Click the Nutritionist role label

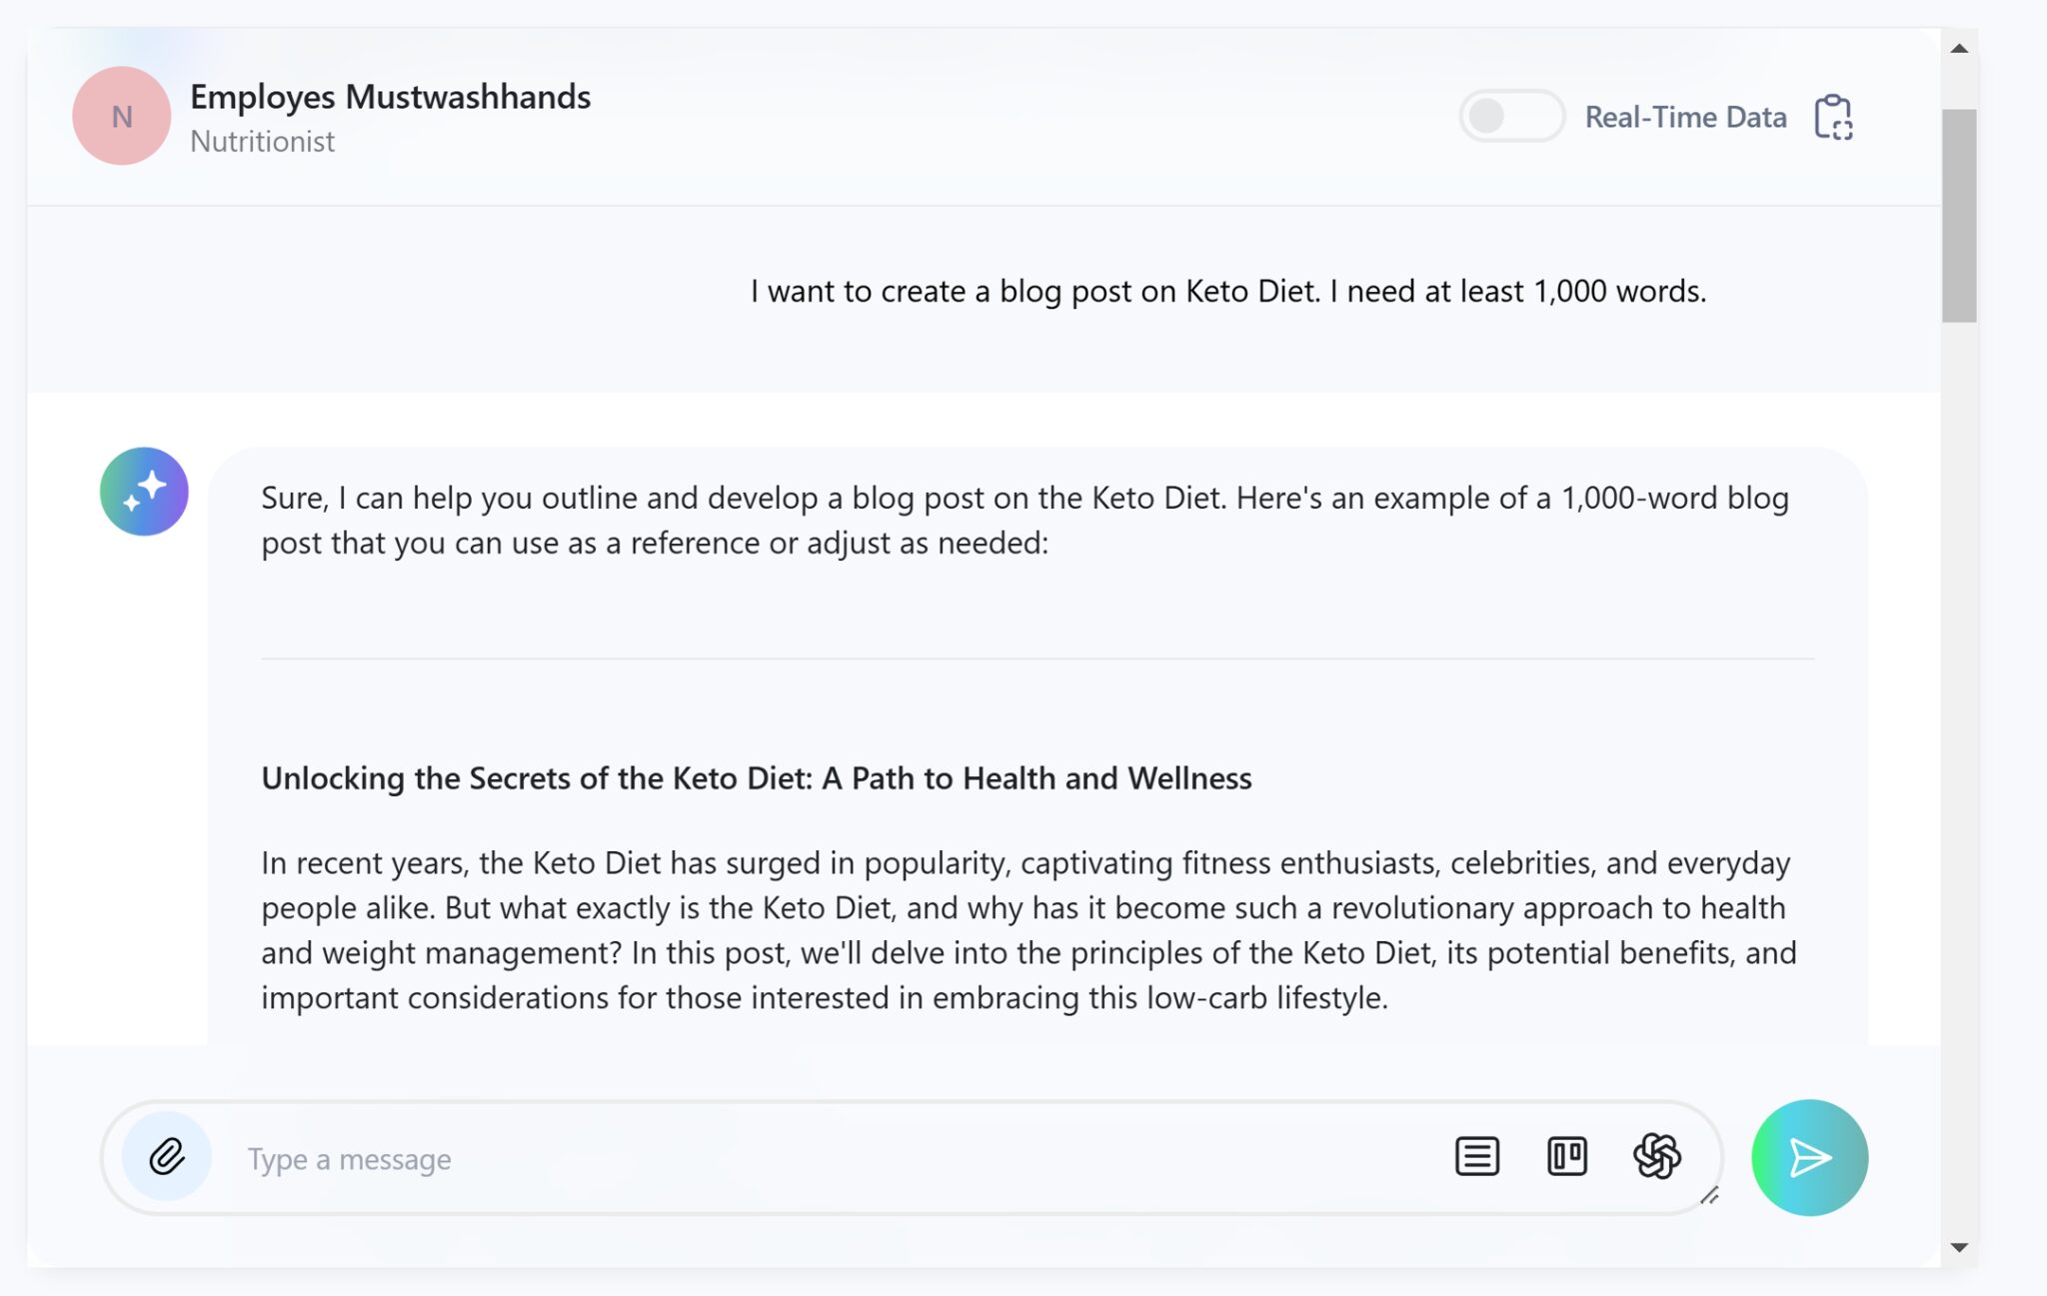[262, 142]
